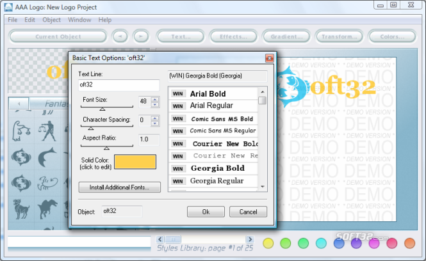
Task: Click previous shape library arrow
Action: click(19, 104)
